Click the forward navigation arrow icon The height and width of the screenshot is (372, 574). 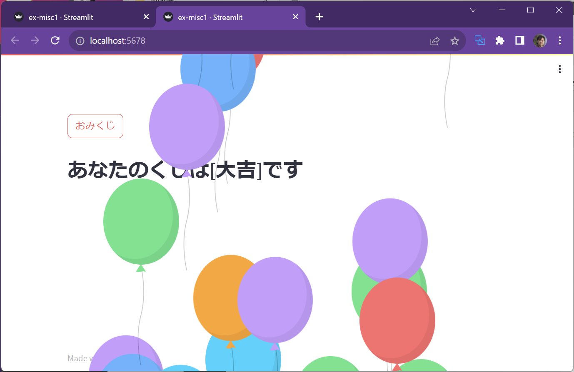pos(35,40)
